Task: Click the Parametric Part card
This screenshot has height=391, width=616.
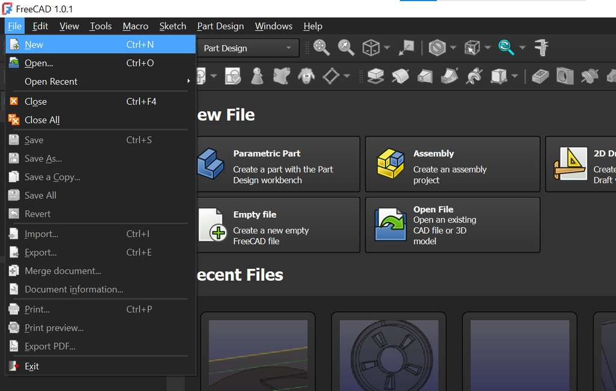Action: pyautogui.click(x=278, y=164)
